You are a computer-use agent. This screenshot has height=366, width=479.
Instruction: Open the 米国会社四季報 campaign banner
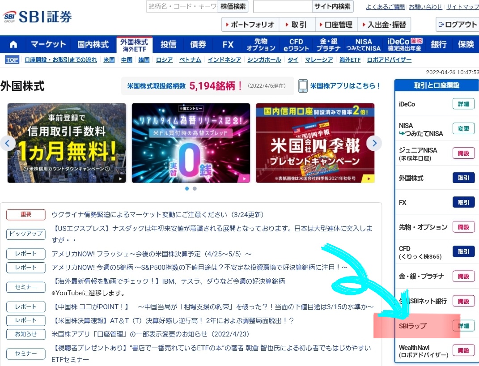[315, 143]
